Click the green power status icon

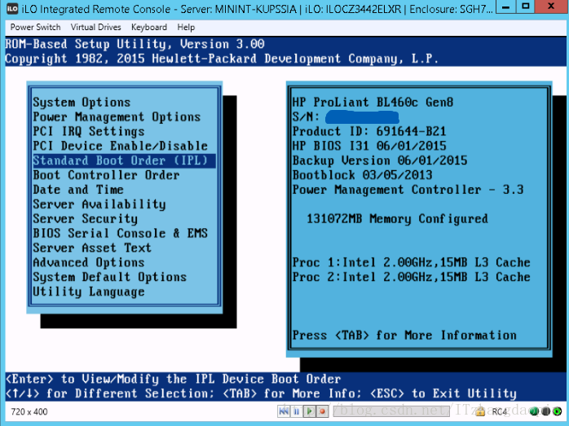point(557,411)
